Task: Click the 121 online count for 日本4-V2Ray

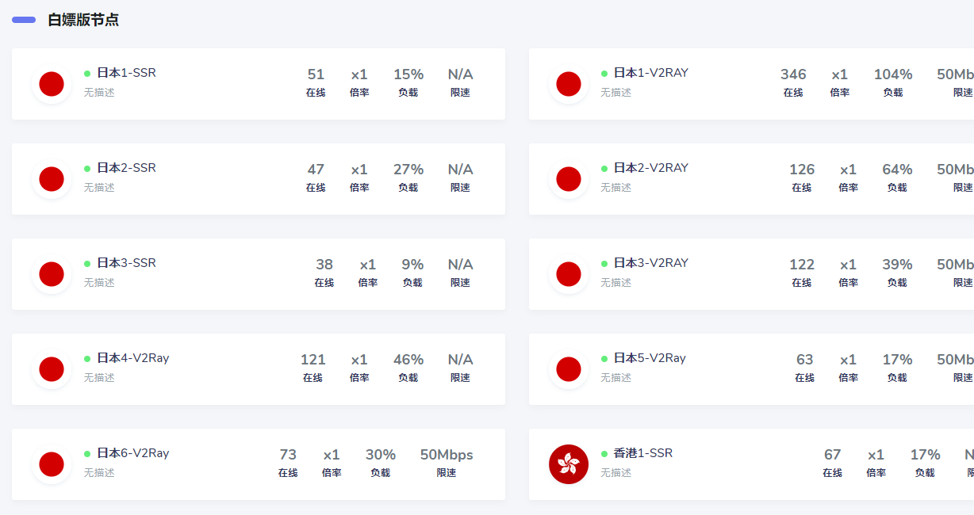Action: tap(313, 360)
